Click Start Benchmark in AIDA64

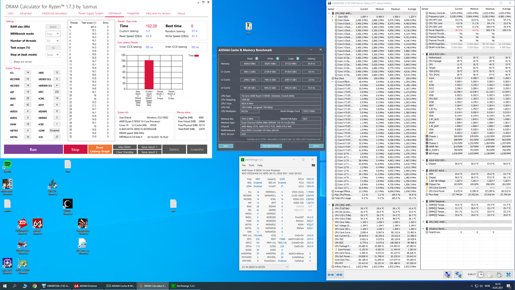tap(271, 146)
